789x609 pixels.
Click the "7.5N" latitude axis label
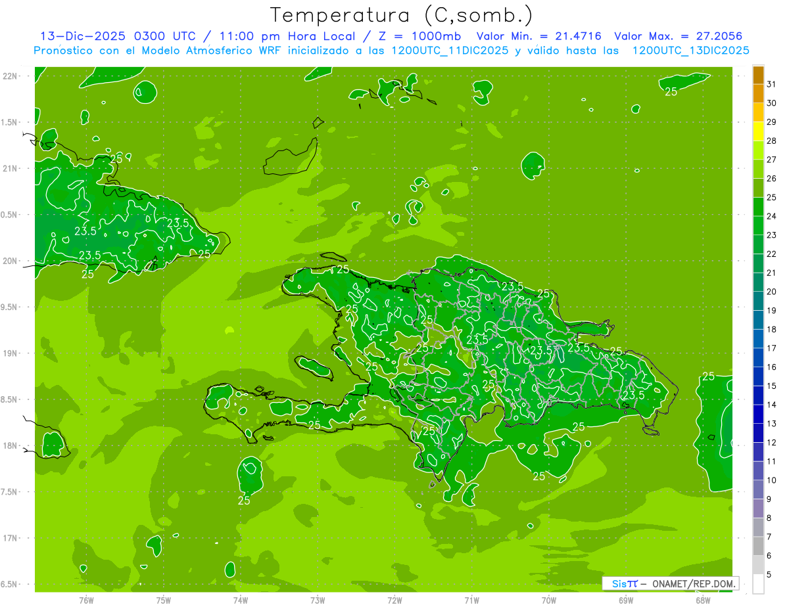10,492
